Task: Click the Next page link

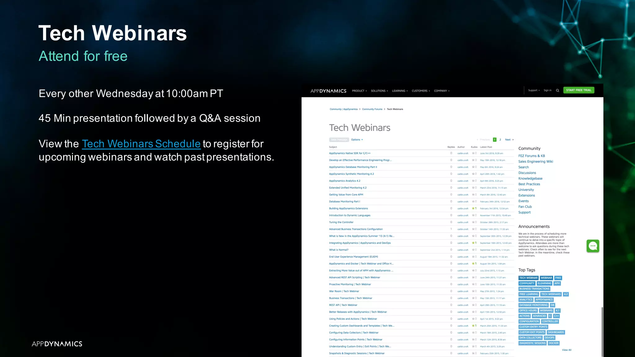Action: pos(509,140)
